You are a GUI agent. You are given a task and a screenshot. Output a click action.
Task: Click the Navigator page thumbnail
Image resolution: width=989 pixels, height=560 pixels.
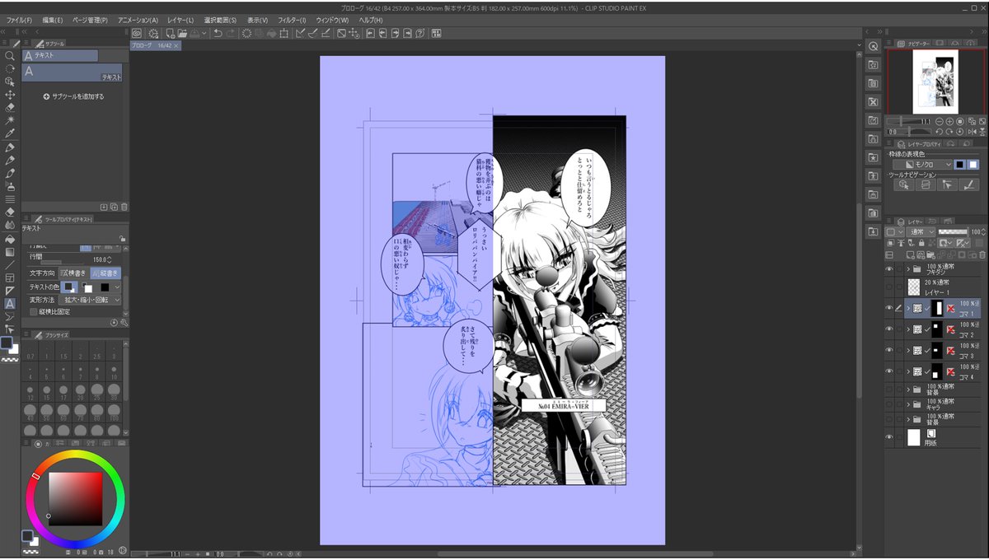pyautogui.click(x=935, y=82)
